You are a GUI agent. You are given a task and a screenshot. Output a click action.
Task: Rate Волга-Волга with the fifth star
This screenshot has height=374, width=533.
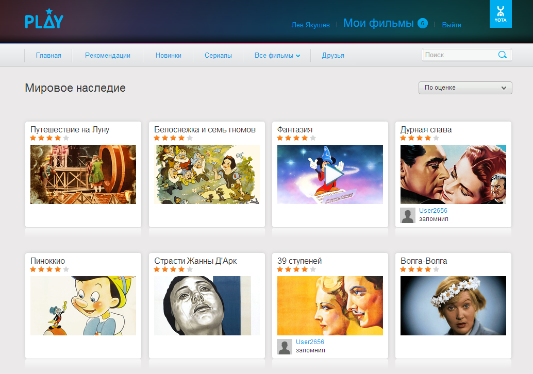tap(436, 269)
